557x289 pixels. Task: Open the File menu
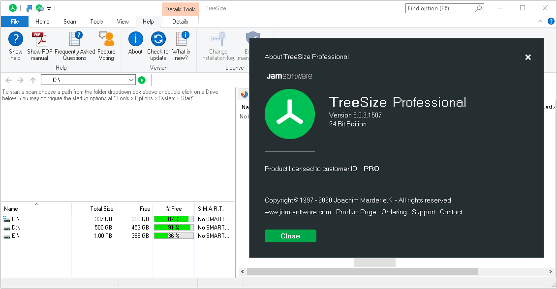pyautogui.click(x=15, y=21)
